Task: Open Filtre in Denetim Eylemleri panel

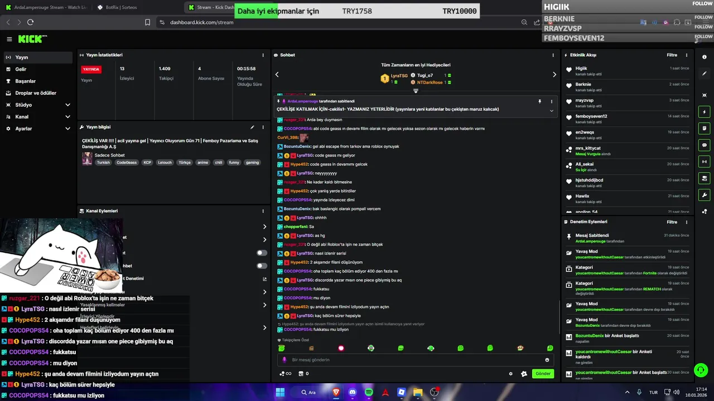Action: 672,222
